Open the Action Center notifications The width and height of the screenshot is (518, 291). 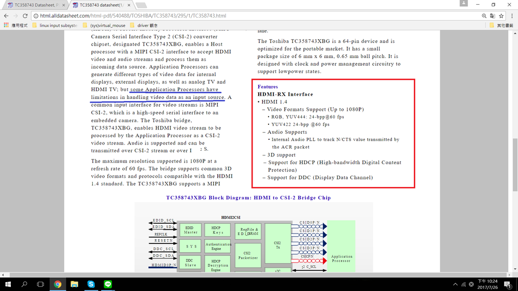click(x=508, y=284)
